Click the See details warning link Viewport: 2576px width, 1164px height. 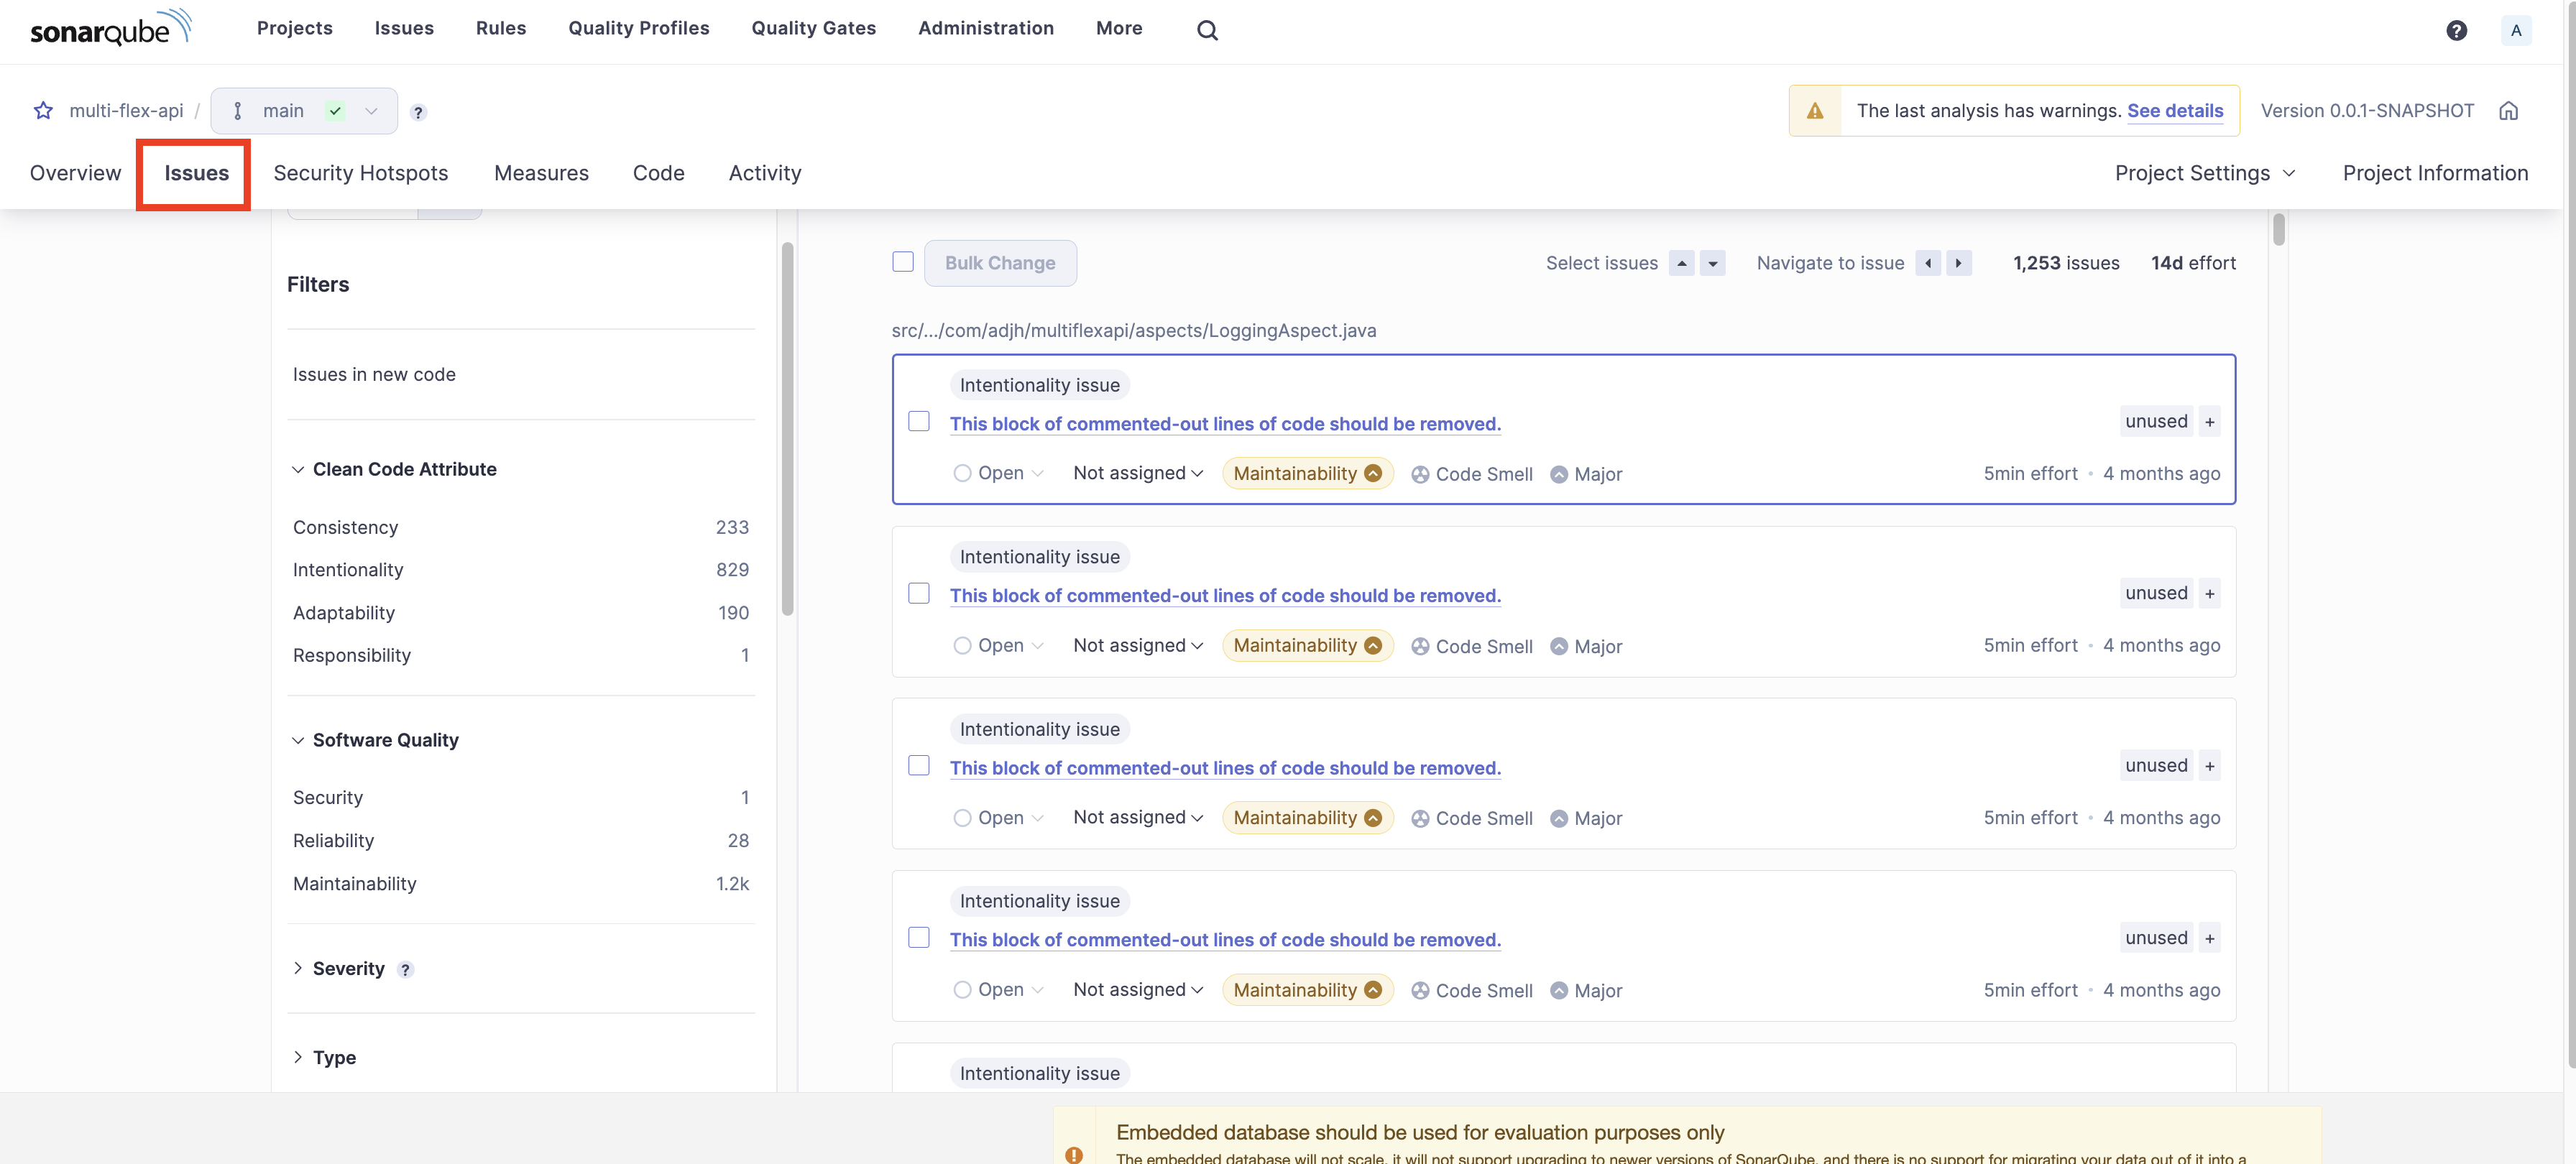2174,110
